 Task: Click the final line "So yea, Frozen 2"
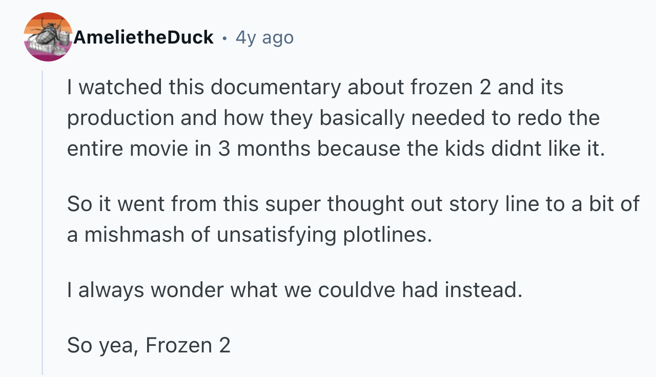point(149,345)
